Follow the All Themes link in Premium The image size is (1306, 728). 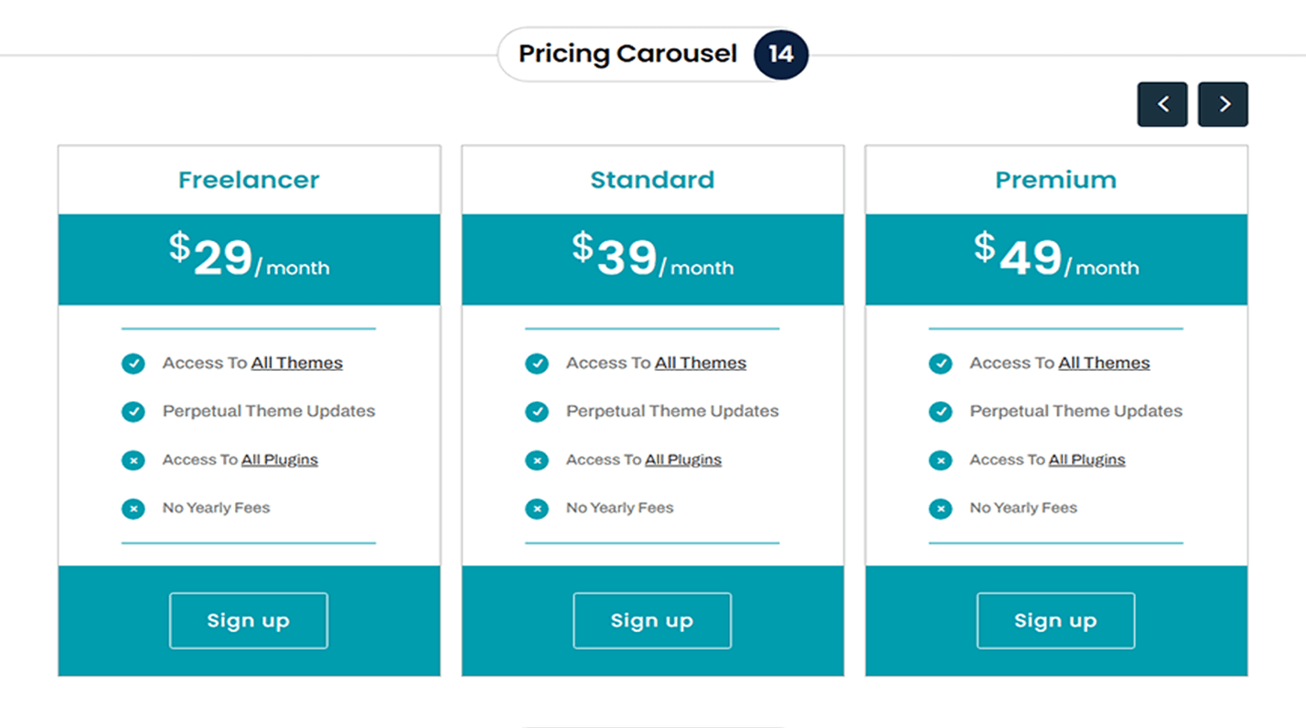tap(1104, 364)
